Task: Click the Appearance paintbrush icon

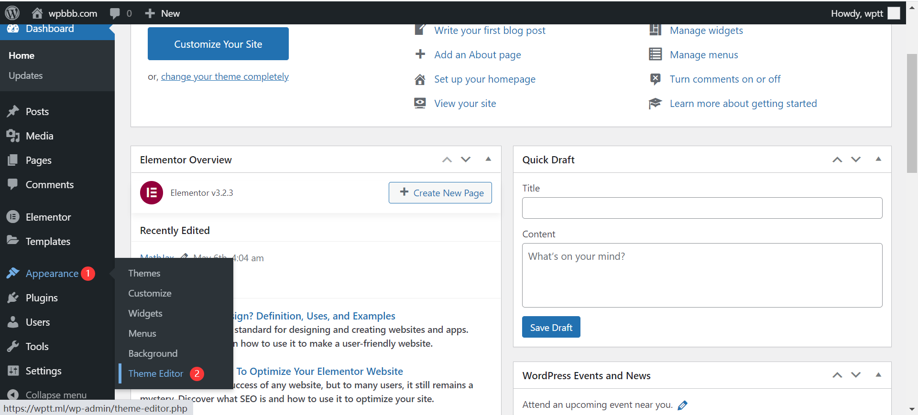Action: point(13,273)
